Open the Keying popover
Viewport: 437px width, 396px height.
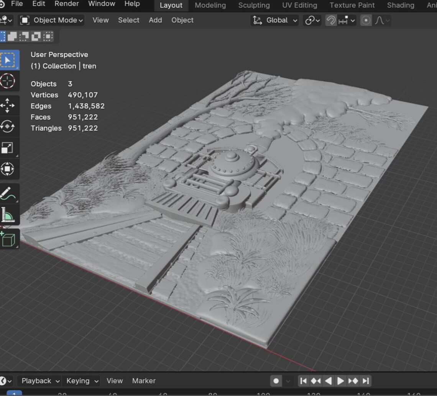click(82, 381)
